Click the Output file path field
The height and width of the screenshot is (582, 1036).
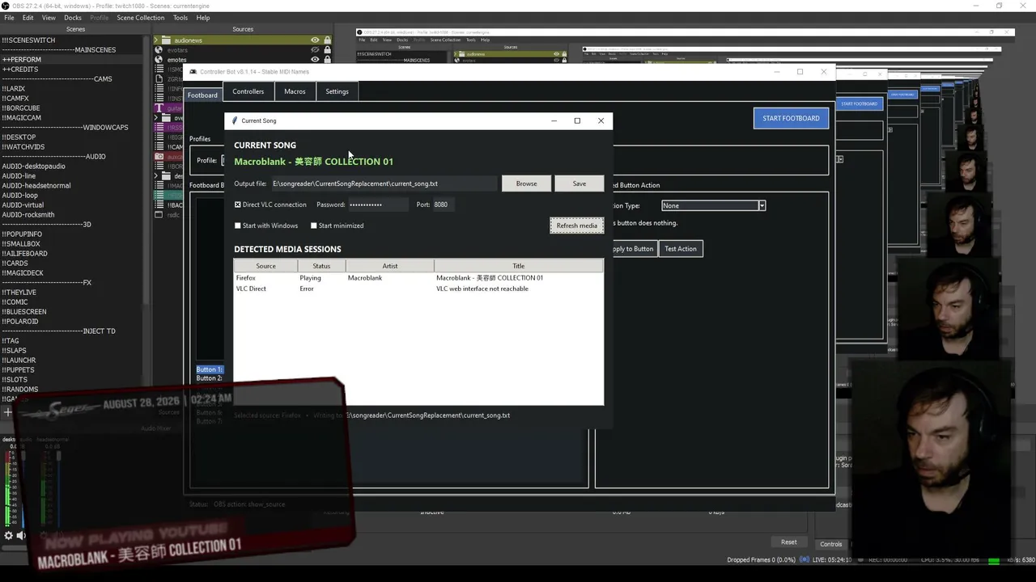point(384,183)
